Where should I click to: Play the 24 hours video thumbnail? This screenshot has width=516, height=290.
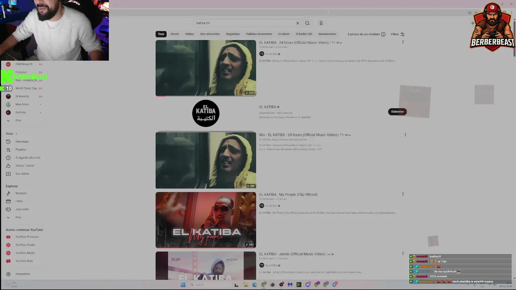coord(206,68)
